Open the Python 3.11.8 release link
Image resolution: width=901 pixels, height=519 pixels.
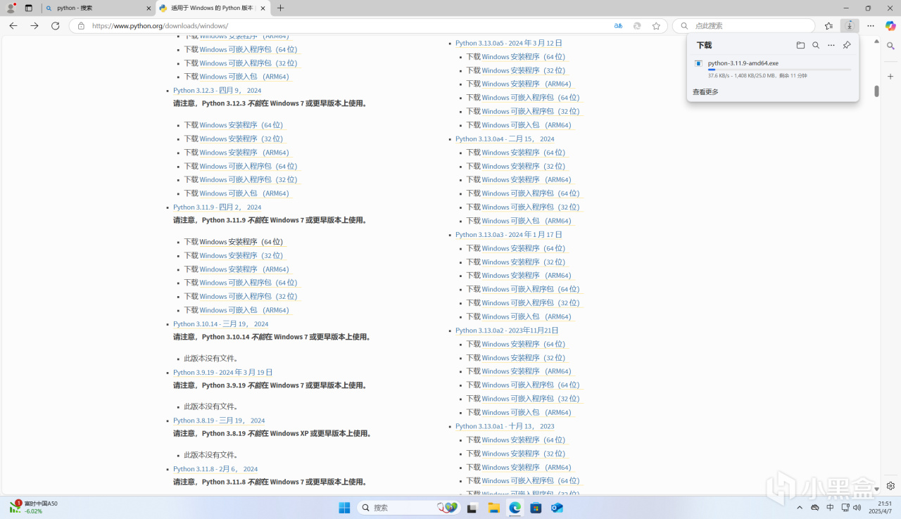coord(215,469)
